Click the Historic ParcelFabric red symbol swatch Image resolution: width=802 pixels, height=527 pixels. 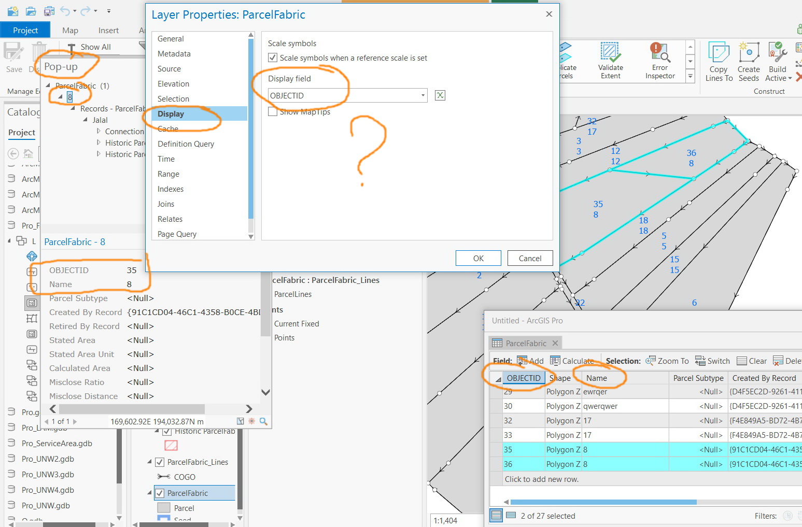coord(171,445)
